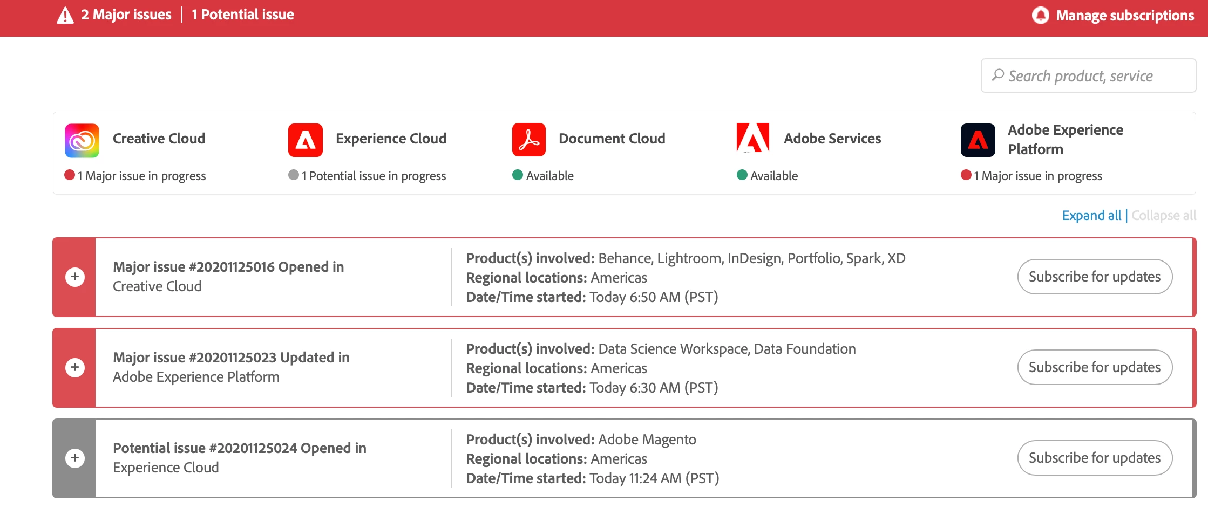Subscribe for updates on Adobe Magento issue
The width and height of the screenshot is (1208, 508).
point(1095,458)
